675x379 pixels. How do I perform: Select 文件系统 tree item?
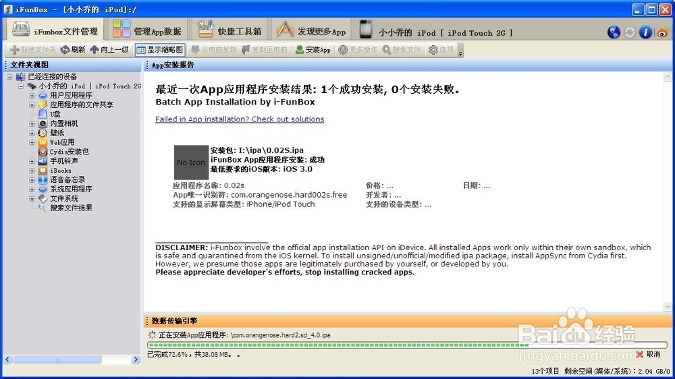(63, 199)
